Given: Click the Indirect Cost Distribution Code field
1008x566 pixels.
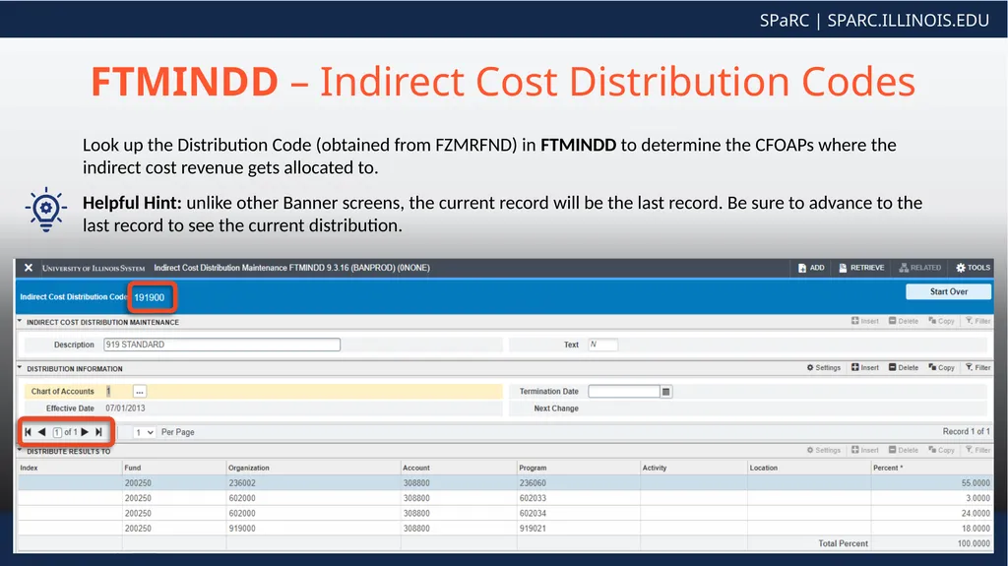Looking at the screenshot, I should [152, 297].
